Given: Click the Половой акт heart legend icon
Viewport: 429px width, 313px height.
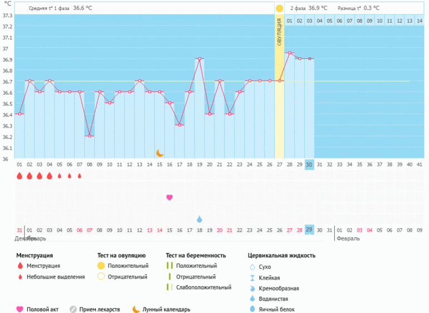Looking at the screenshot, I should pos(20,309).
